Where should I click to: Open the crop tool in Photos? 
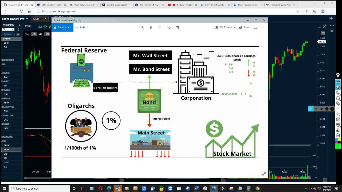[178, 27]
